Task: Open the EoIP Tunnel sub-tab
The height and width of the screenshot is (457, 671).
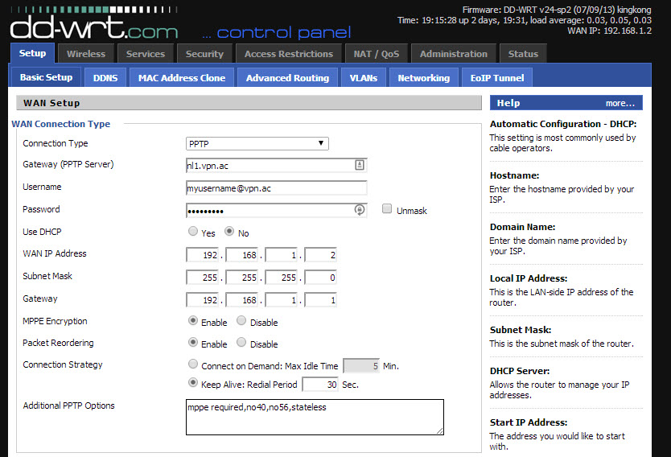Action: coord(497,78)
